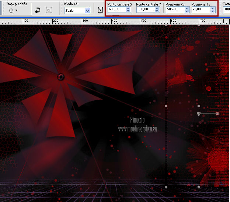Click the selection center pivot point
This screenshot has width=230, height=202.
pyautogui.click(x=199, y=114)
